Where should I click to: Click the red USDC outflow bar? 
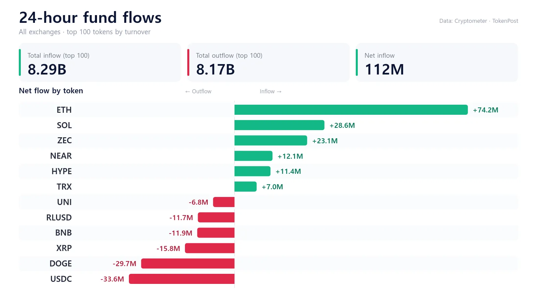tap(182, 279)
